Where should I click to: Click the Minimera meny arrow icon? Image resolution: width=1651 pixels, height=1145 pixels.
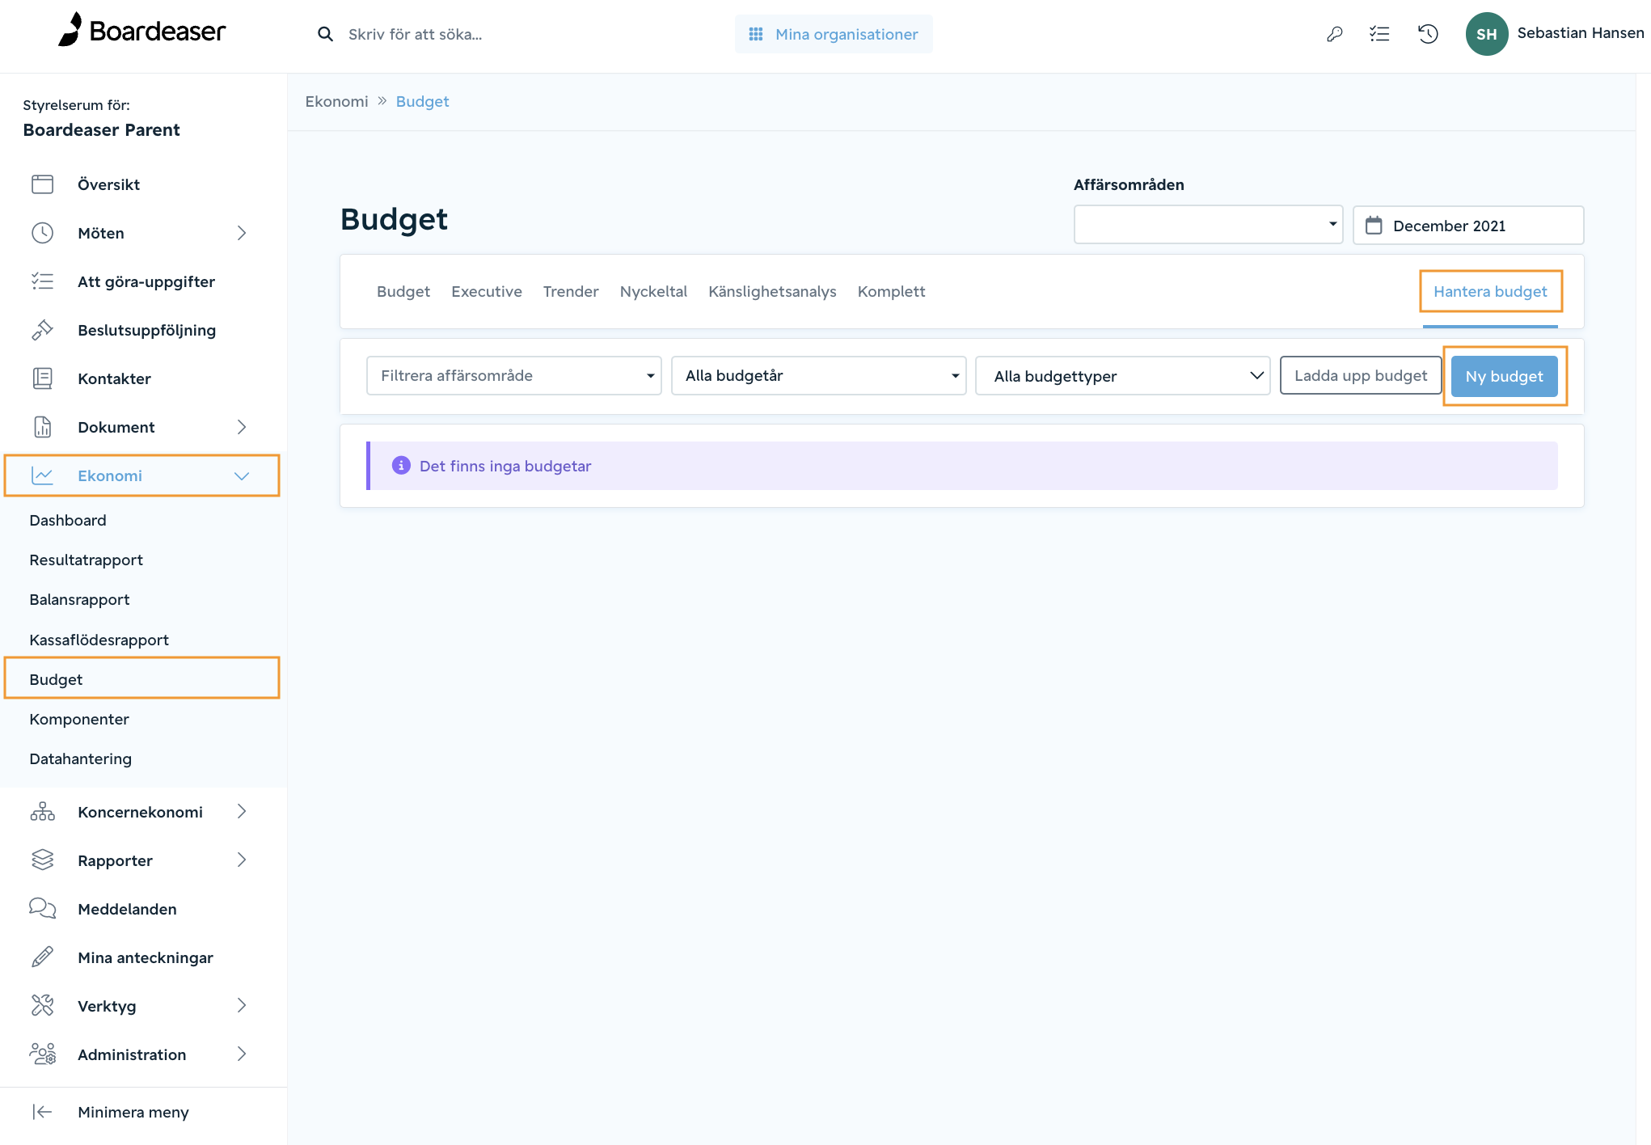point(42,1112)
